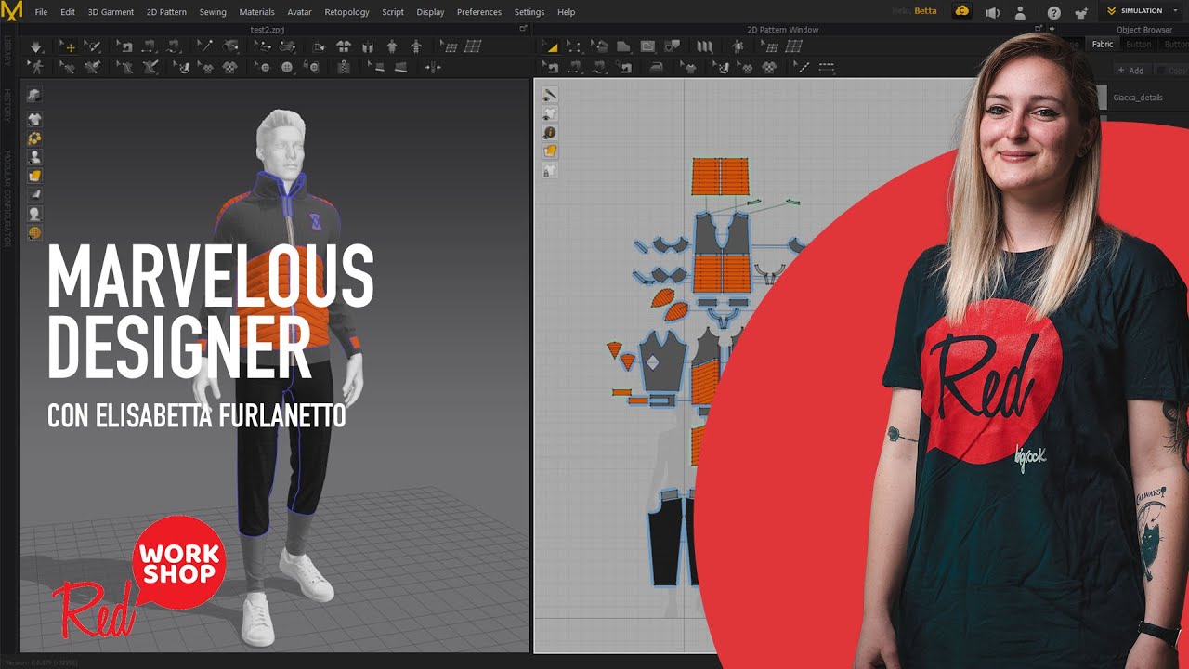Toggle yellow fabric surface icon in 3D window
Image resolution: width=1189 pixels, height=669 pixels.
pyautogui.click(x=34, y=175)
